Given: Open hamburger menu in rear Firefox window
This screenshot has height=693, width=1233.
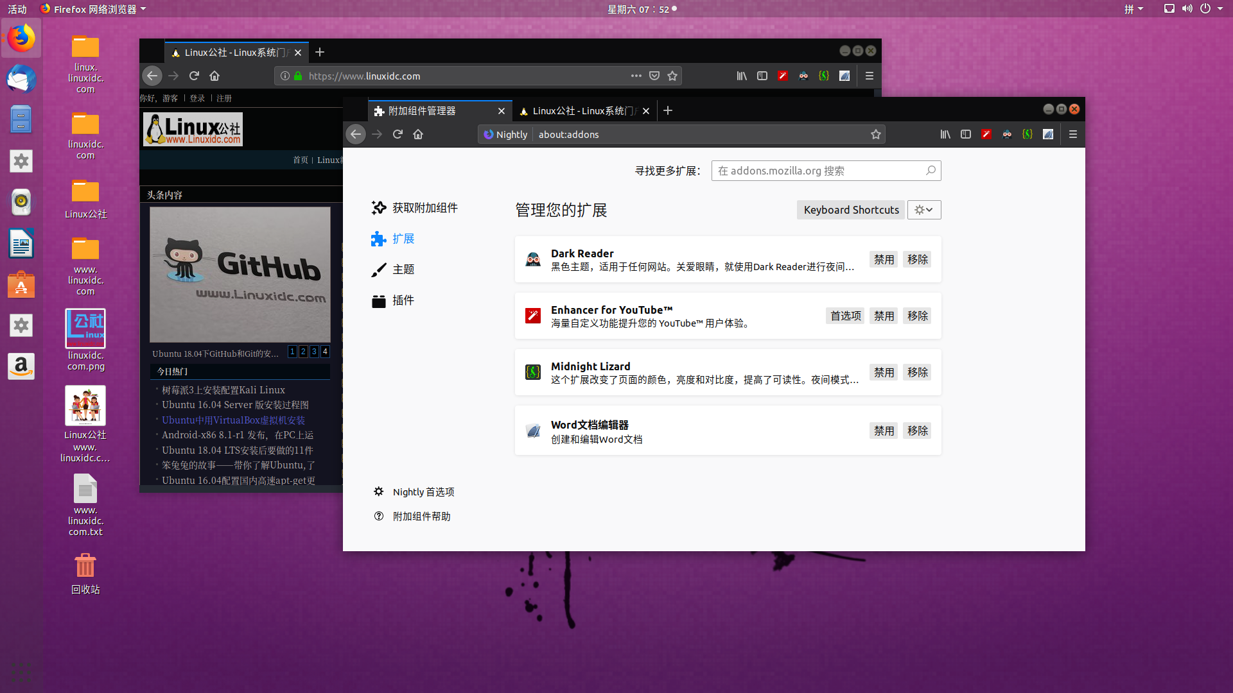Looking at the screenshot, I should [x=870, y=76].
